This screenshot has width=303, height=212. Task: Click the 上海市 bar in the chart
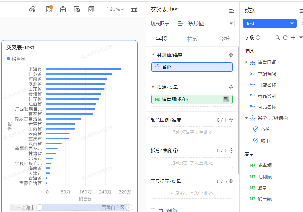point(83,69)
